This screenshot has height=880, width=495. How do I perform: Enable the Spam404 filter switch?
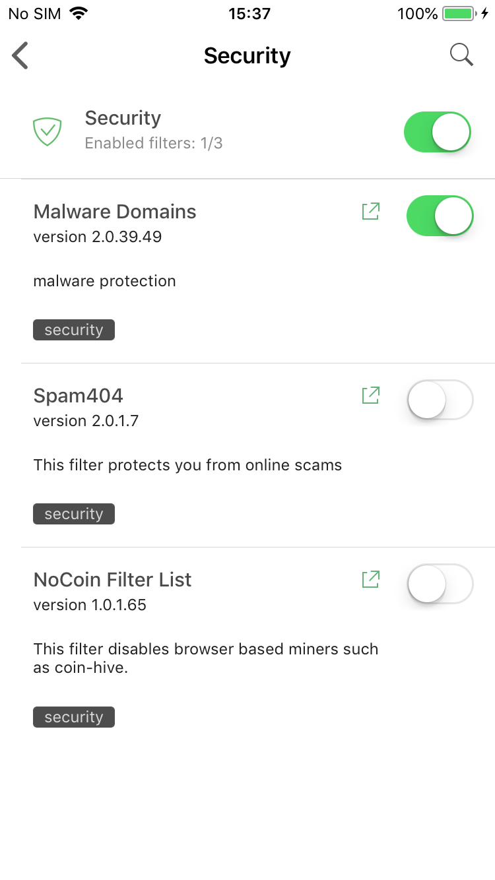440,400
